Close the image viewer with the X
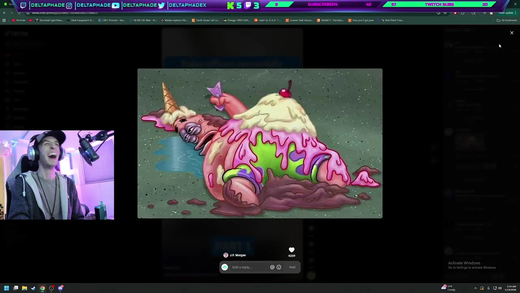The image size is (520, 293). [512, 33]
